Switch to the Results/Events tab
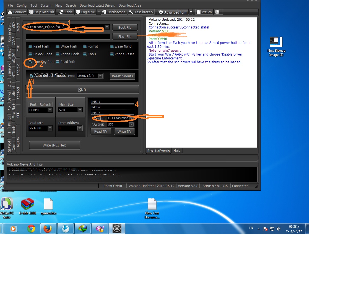Image resolution: width=354 pixels, height=283 pixels. (x=158, y=151)
